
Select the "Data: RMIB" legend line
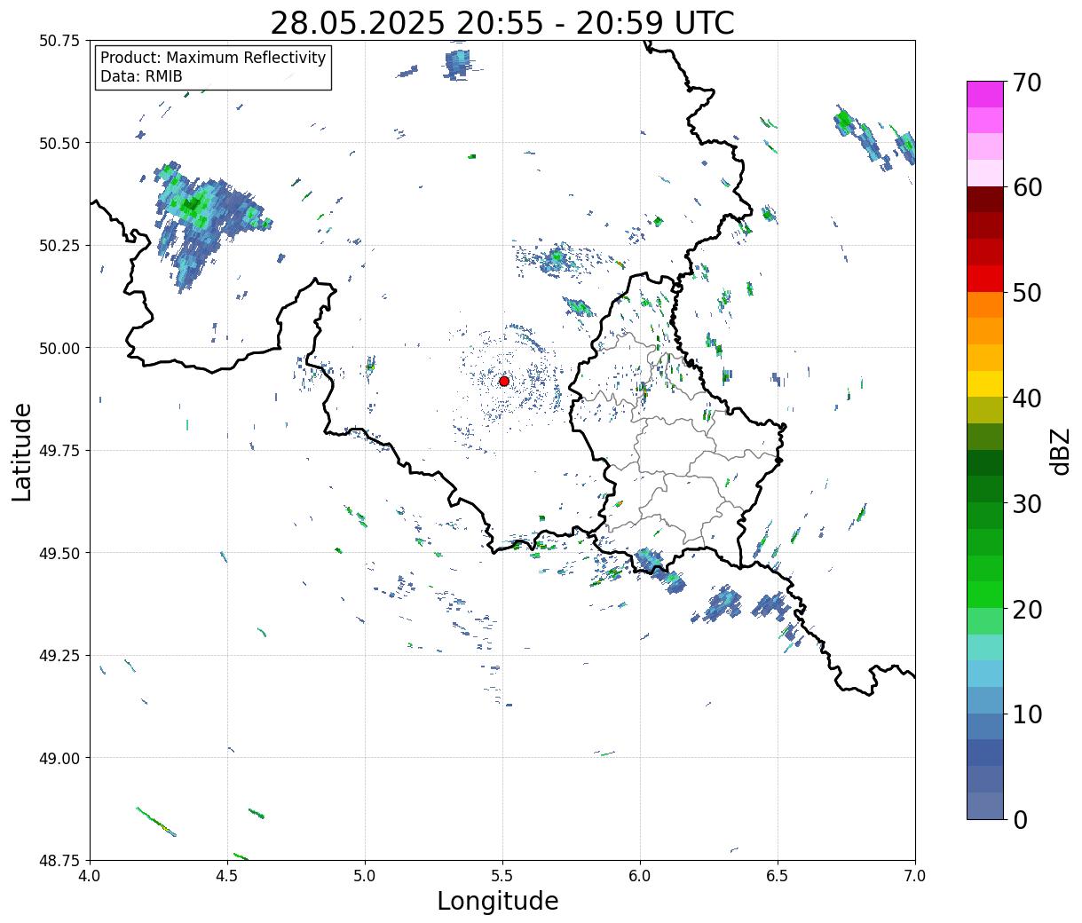coord(141,77)
